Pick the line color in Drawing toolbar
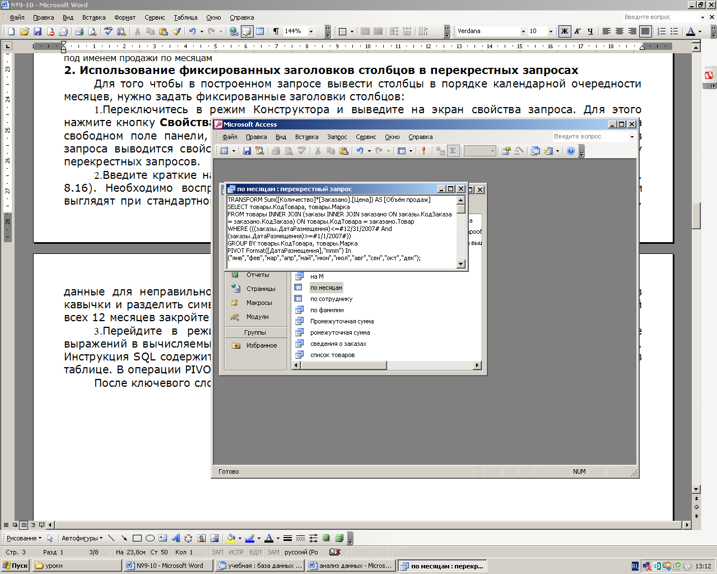This screenshot has width=717, height=574. coord(250,538)
